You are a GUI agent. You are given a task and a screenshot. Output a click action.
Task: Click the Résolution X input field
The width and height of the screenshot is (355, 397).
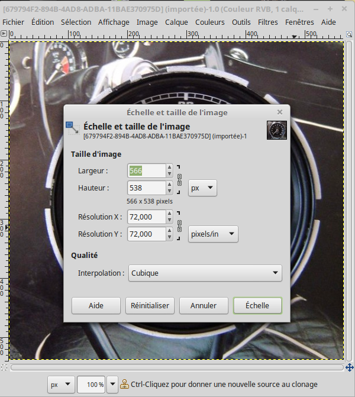tap(147, 217)
